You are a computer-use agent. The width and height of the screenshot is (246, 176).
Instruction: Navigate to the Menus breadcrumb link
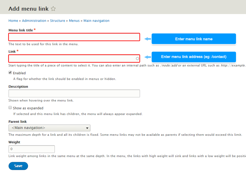pos(74,21)
